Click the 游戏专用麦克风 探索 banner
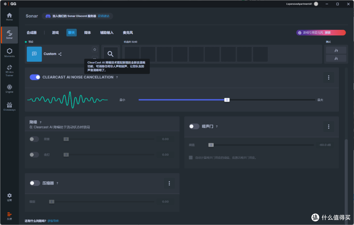This screenshot has height=225, width=354. (321, 32)
